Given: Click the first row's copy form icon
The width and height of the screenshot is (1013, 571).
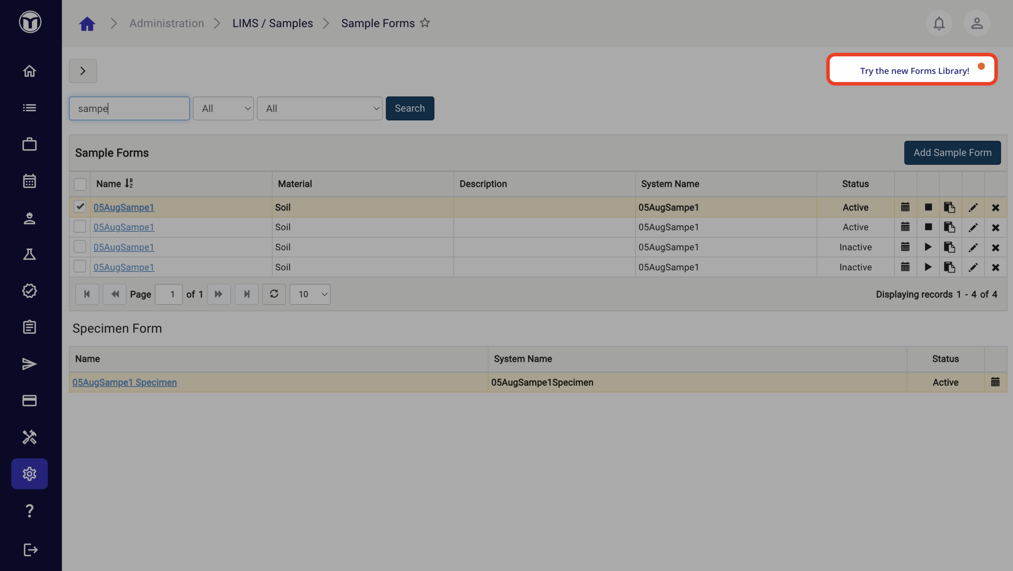Looking at the screenshot, I should pyautogui.click(x=949, y=207).
